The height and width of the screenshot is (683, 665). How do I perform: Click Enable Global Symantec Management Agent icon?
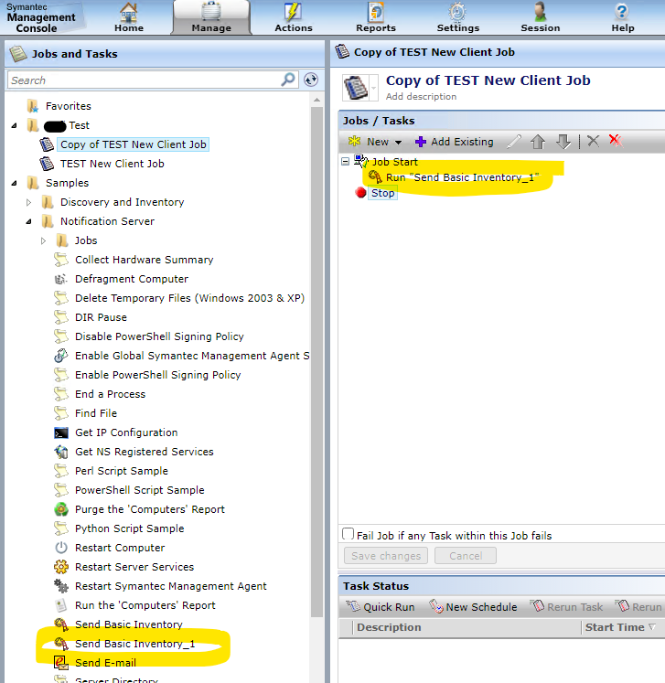(x=61, y=356)
